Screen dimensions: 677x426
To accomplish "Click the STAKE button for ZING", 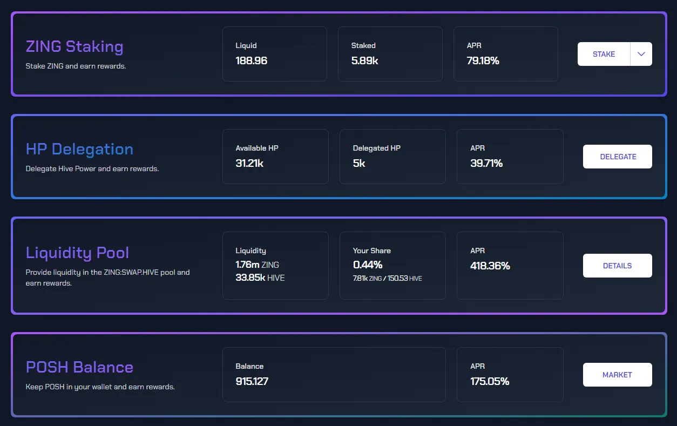I will (604, 54).
